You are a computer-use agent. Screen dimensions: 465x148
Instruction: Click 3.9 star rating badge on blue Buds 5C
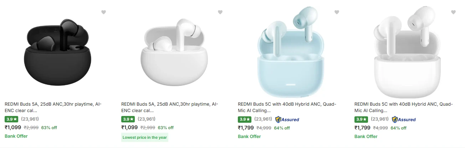pyautogui.click(x=245, y=119)
